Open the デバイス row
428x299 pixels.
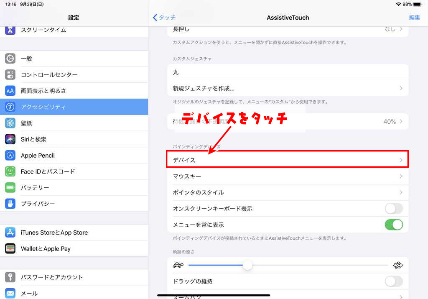click(x=288, y=160)
